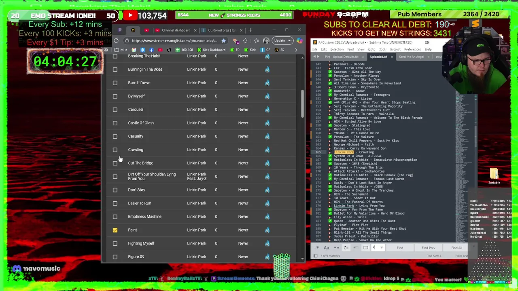Image resolution: width=518 pixels, height=291 pixels.
Task: Open the Sublime find history dropdown arrow
Action: 382,248
